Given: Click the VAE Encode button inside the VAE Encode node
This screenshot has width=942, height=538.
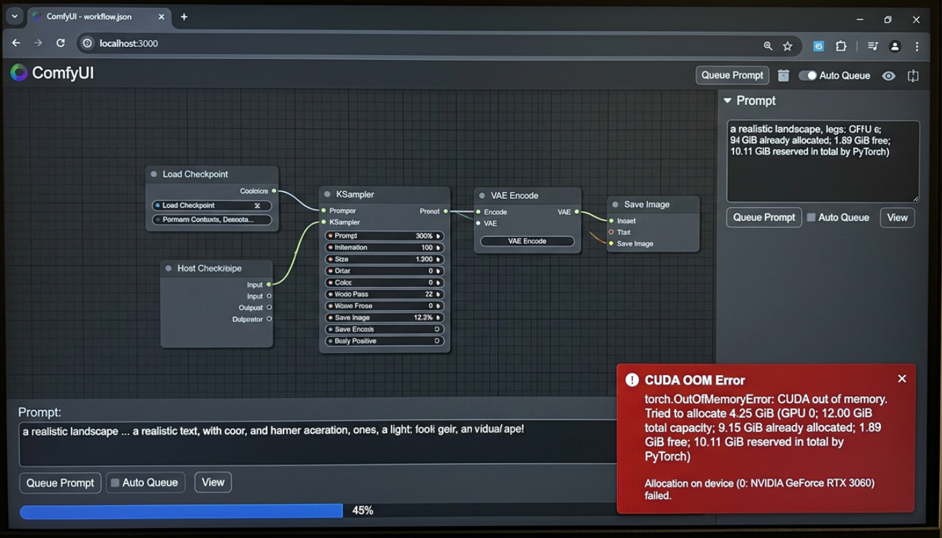Looking at the screenshot, I should [x=527, y=241].
